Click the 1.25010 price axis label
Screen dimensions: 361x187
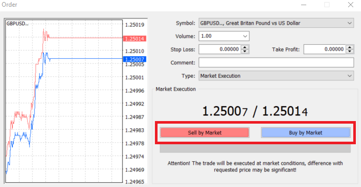pos(135,51)
